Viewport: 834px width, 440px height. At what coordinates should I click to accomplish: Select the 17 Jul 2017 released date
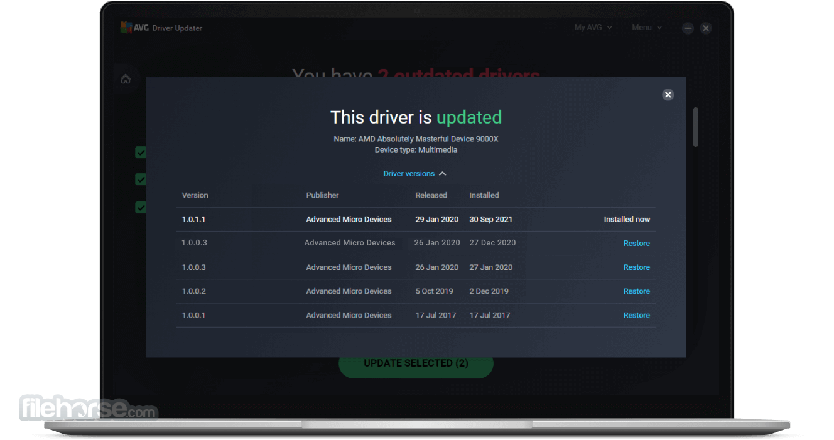(x=436, y=316)
